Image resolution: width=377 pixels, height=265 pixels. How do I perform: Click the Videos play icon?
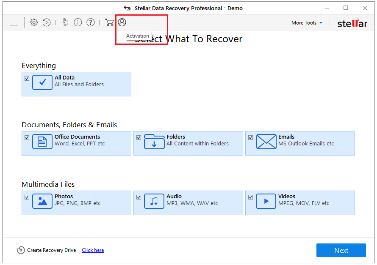266,201
